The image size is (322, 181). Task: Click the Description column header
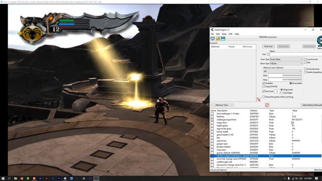tap(222, 111)
